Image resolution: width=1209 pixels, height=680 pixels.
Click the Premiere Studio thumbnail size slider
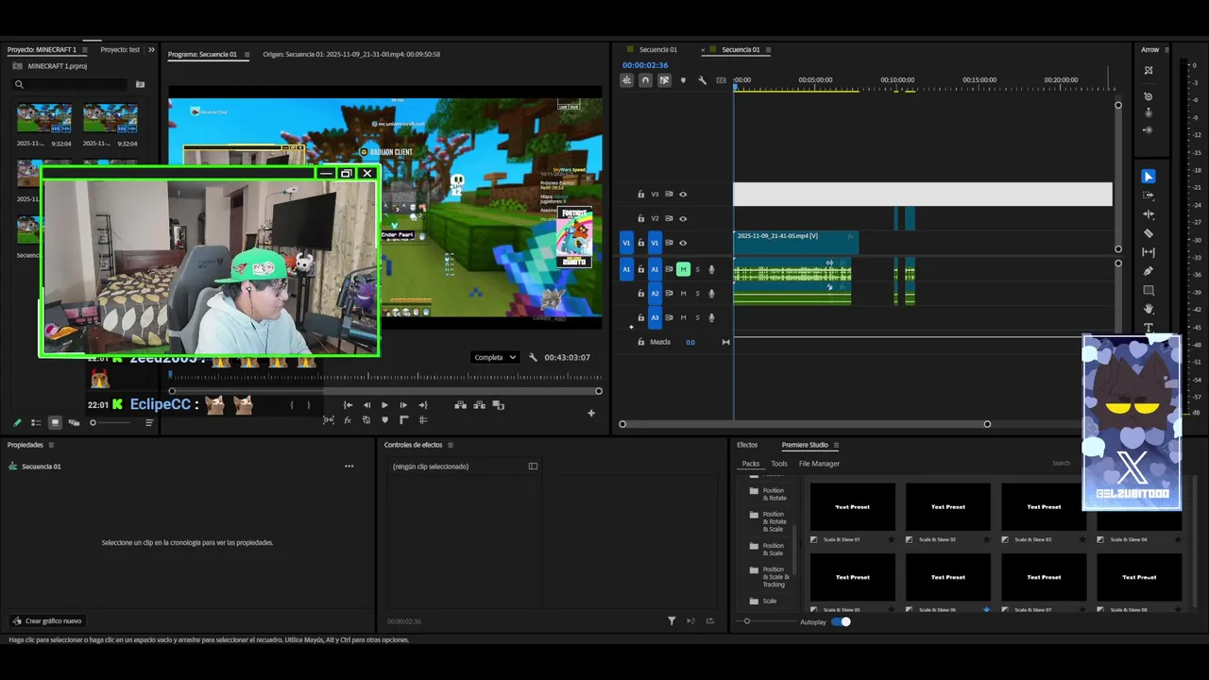[767, 621]
